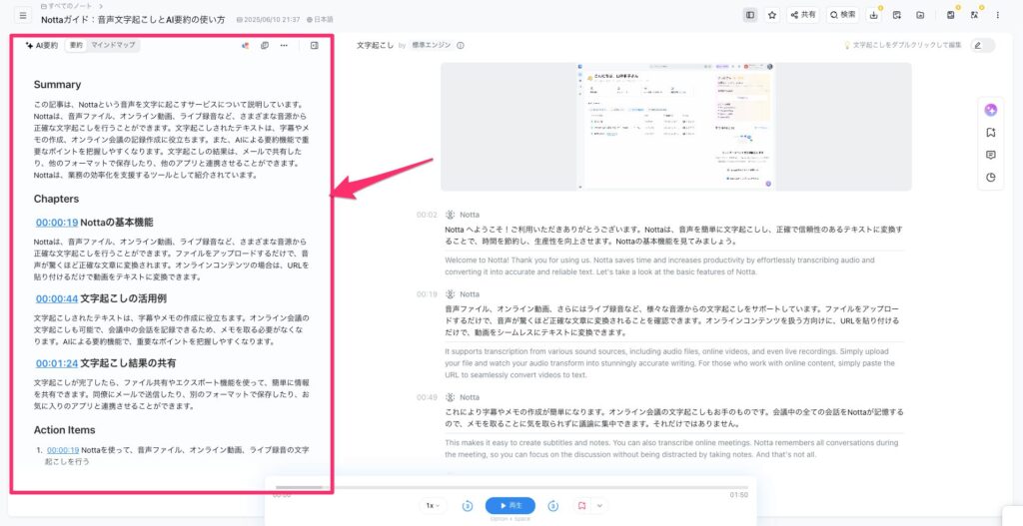Expand the bookmark options chevron
The width and height of the screenshot is (1023, 526).
599,506
